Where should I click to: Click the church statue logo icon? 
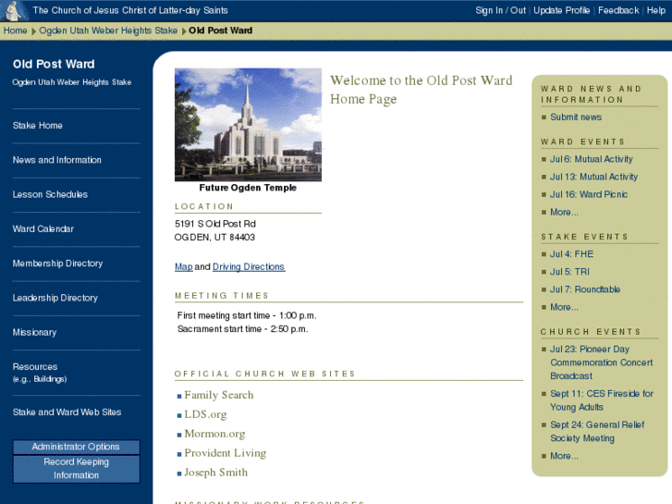pyautogui.click(x=15, y=10)
